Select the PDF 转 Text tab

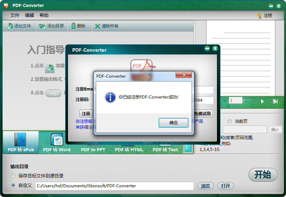coord(165,149)
